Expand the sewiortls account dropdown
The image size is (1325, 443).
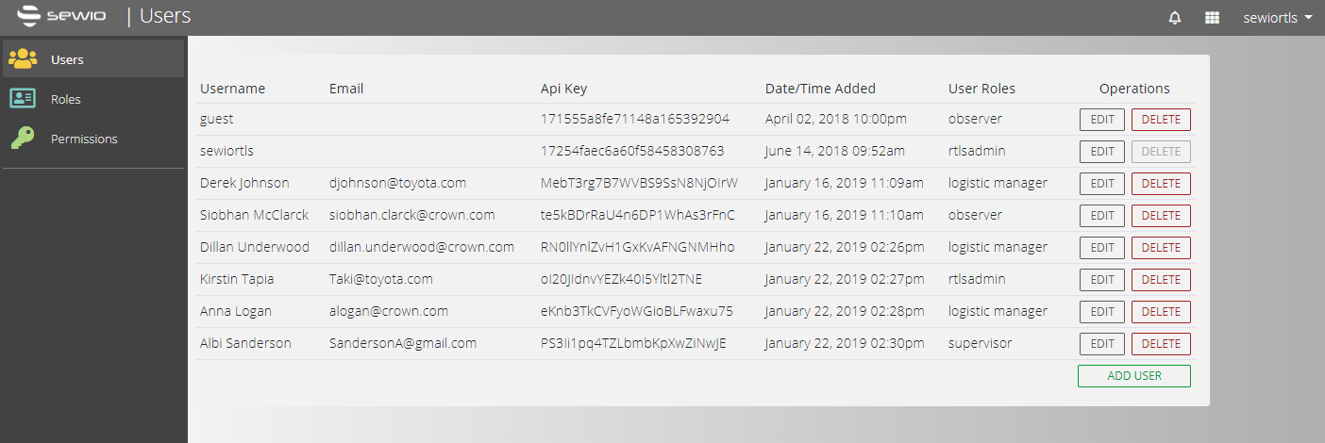click(x=1278, y=18)
